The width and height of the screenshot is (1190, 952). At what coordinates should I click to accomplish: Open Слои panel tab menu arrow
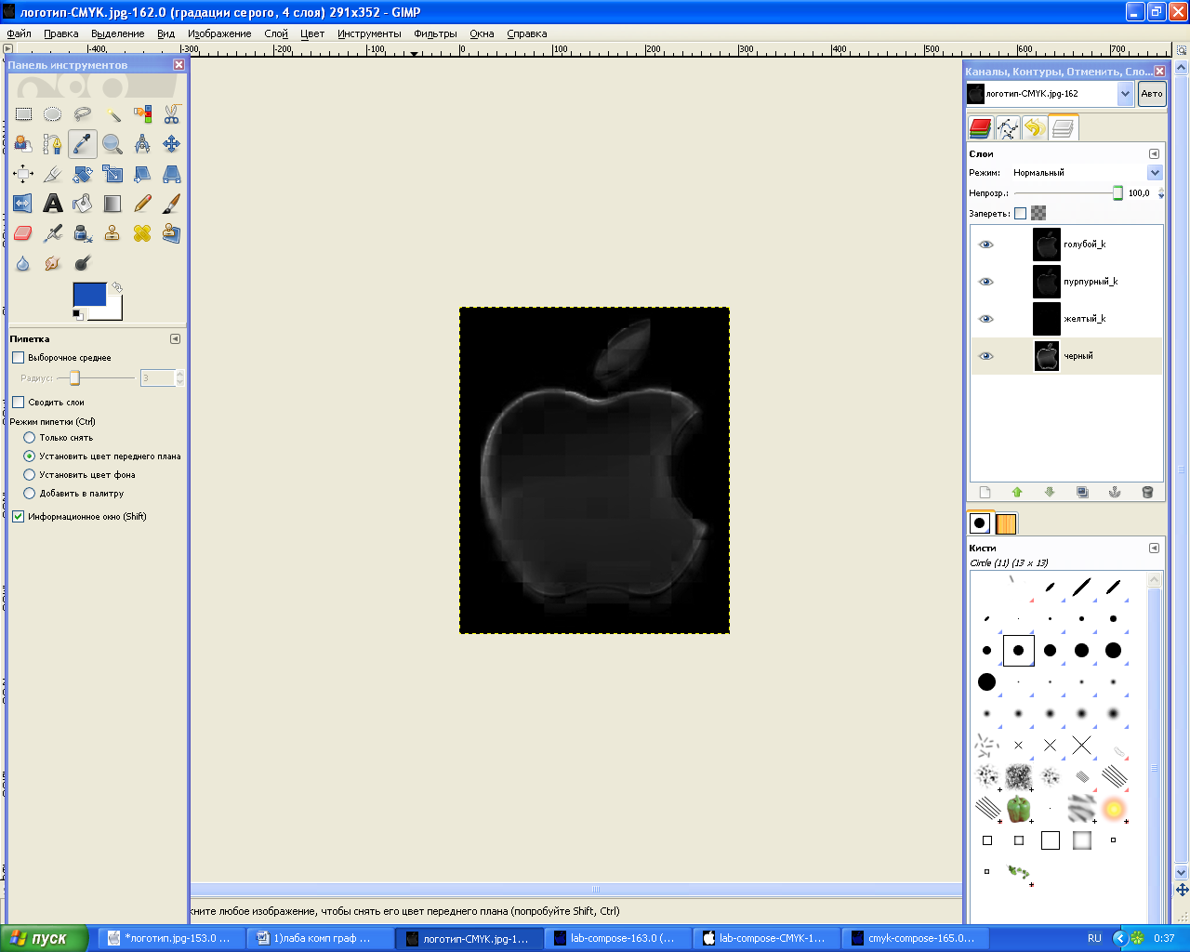click(x=1154, y=154)
